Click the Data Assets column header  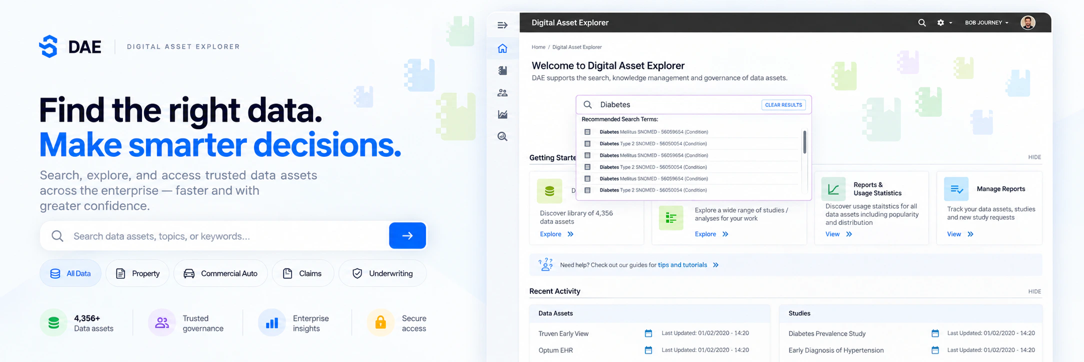pos(555,314)
